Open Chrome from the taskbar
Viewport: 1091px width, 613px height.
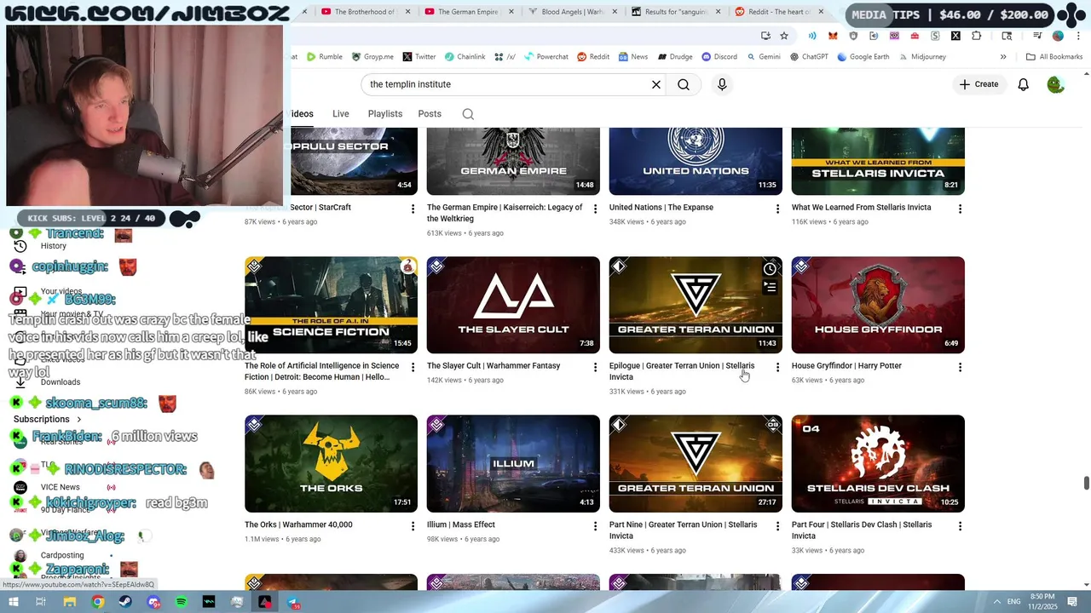tap(98, 602)
